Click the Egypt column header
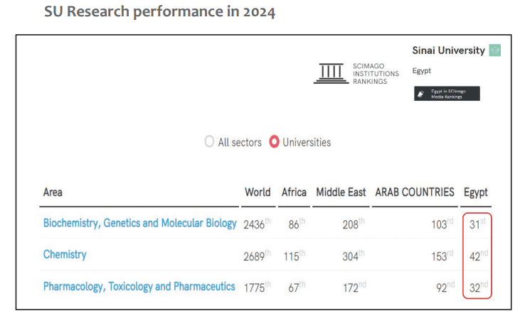The image size is (525, 316). tap(475, 192)
